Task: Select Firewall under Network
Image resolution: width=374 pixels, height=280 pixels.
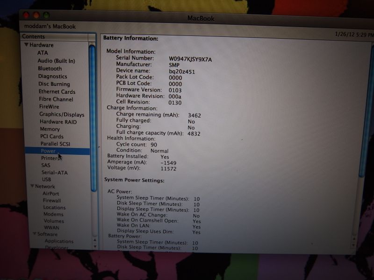Action: coord(52,201)
